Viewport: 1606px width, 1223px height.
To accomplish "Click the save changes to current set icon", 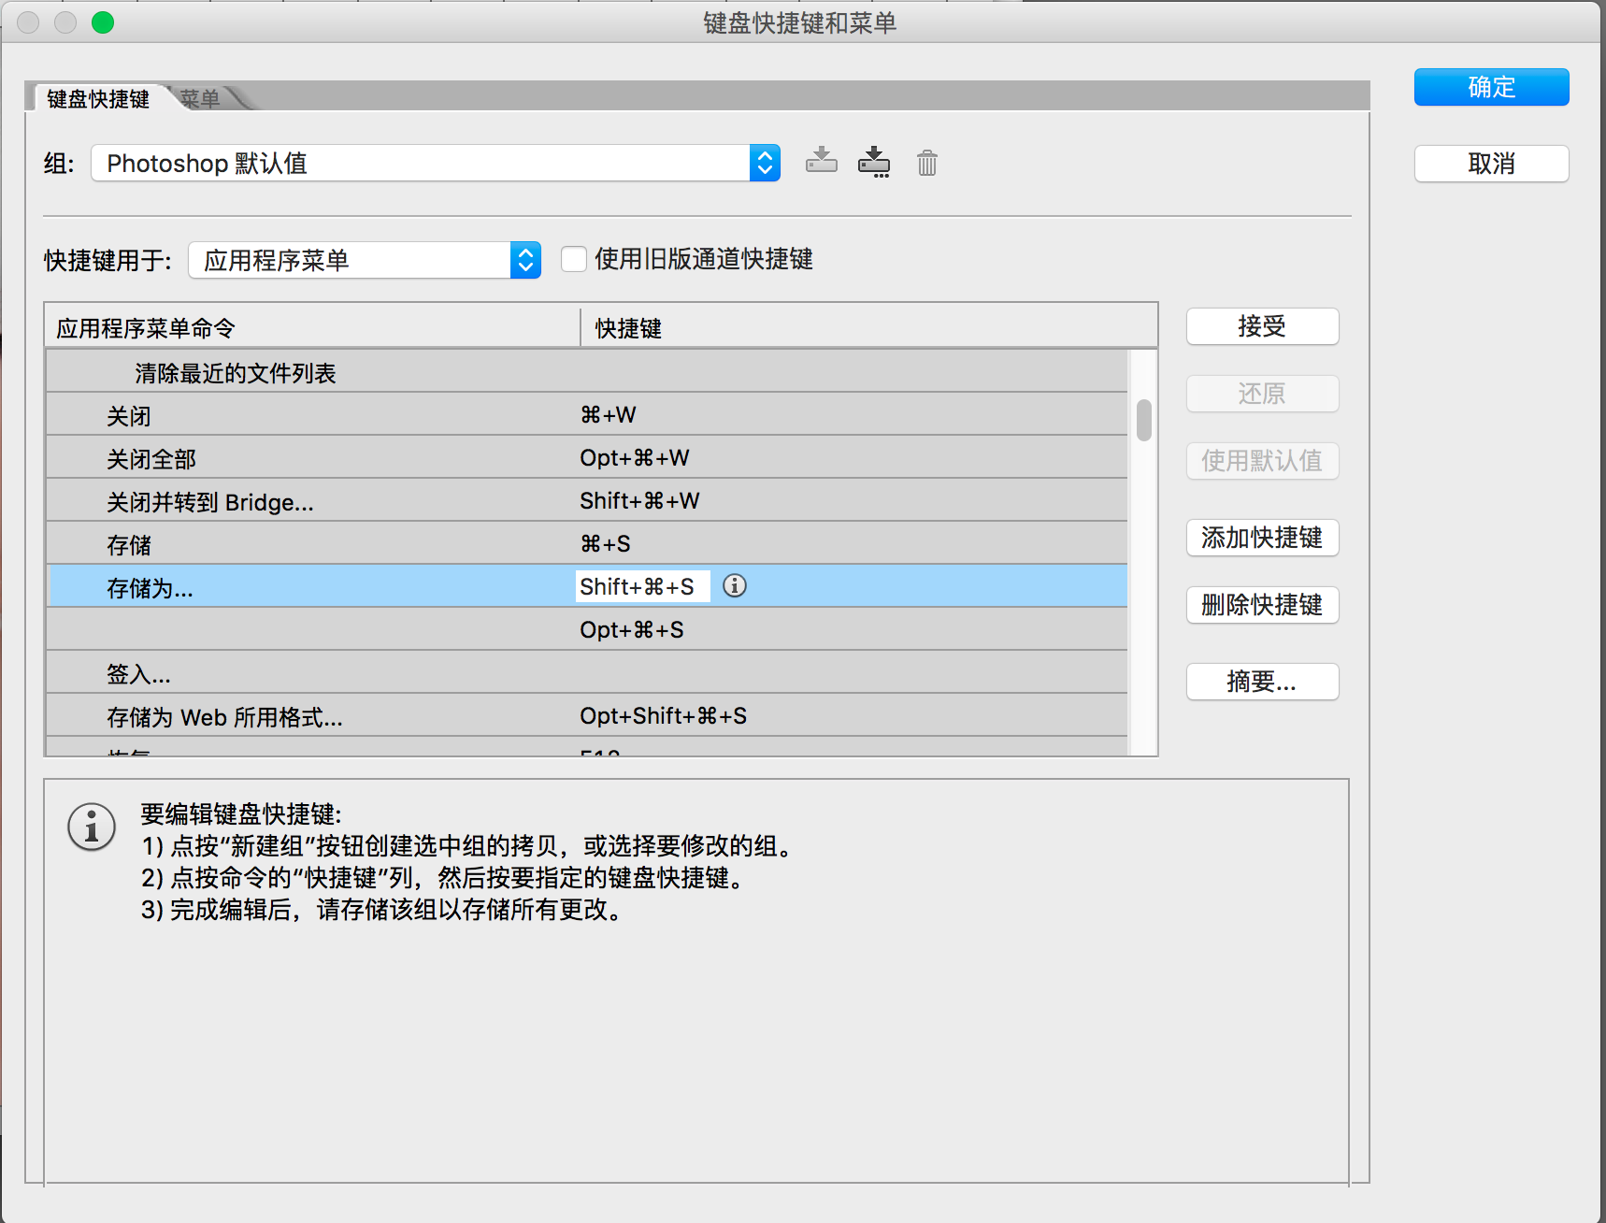I will 822,162.
